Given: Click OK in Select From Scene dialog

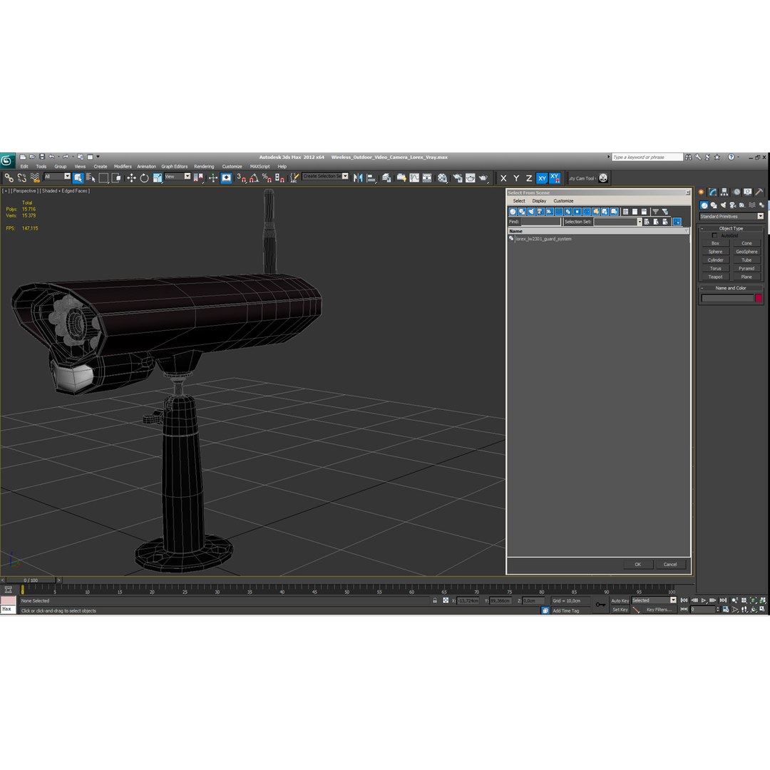Looking at the screenshot, I should (637, 564).
